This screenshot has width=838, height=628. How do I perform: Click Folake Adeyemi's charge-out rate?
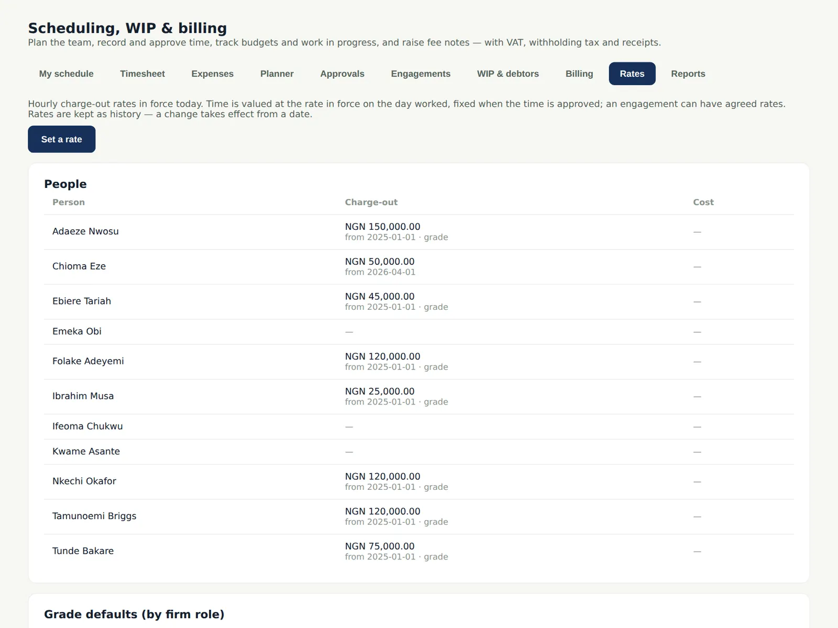[383, 356]
